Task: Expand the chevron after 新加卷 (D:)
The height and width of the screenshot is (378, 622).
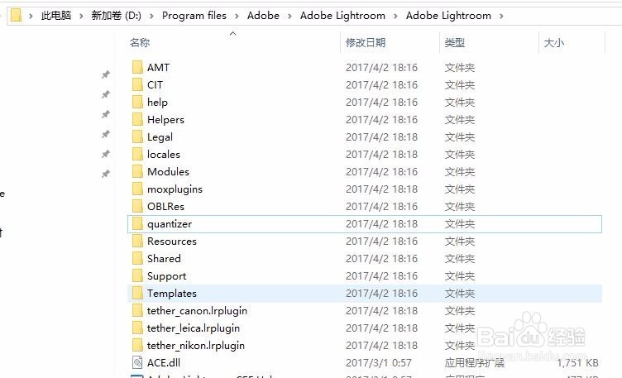Action: click(151, 16)
